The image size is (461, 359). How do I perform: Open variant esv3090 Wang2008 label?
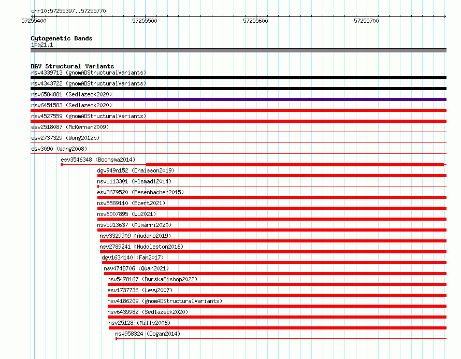tap(59, 149)
